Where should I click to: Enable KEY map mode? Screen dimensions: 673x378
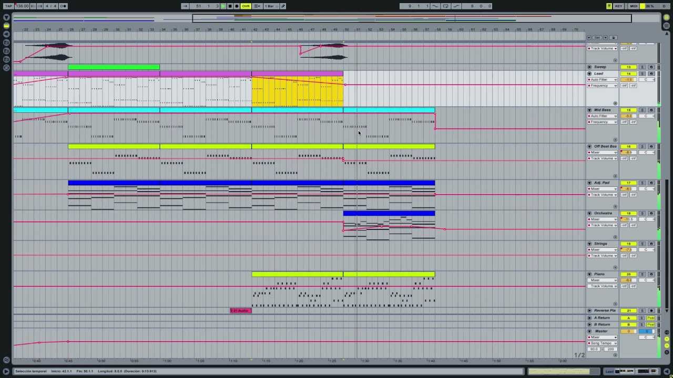[619, 6]
